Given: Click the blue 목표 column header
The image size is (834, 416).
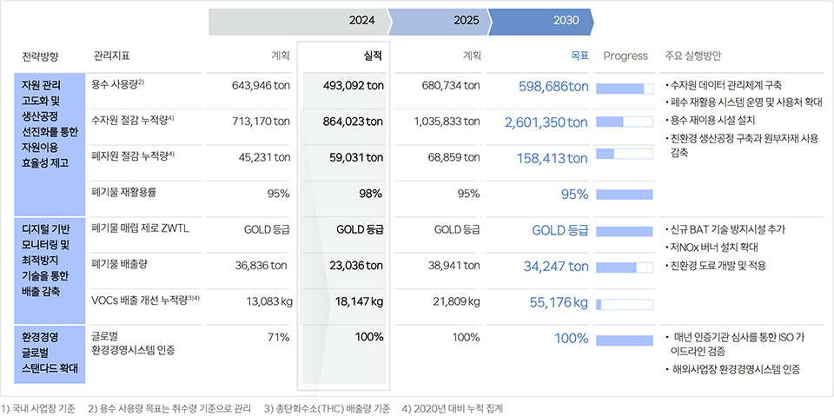Looking at the screenshot, I should (579, 56).
